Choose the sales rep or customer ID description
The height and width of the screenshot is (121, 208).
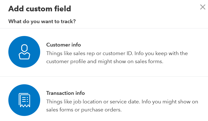[117, 57]
